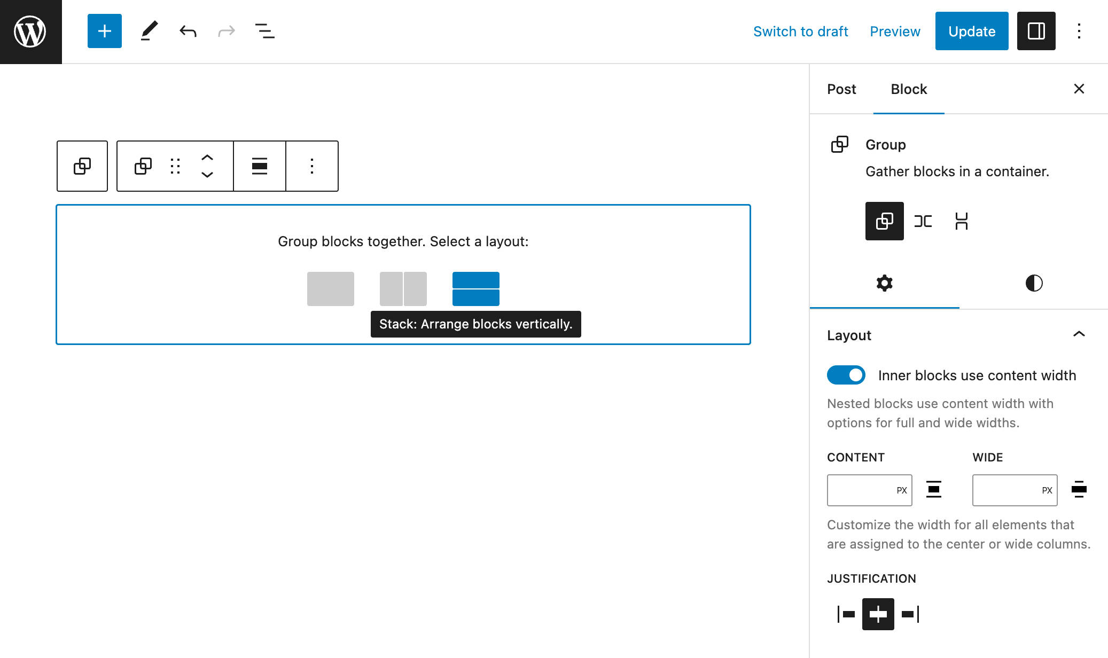Switch to the Post tab
The width and height of the screenshot is (1108, 658).
coord(841,89)
